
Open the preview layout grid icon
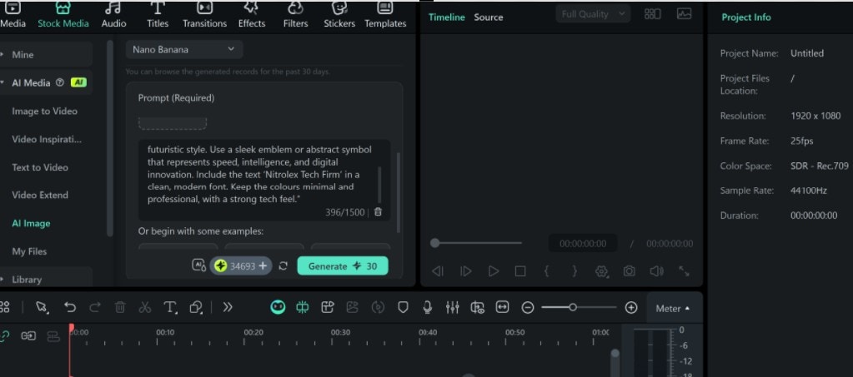click(652, 14)
